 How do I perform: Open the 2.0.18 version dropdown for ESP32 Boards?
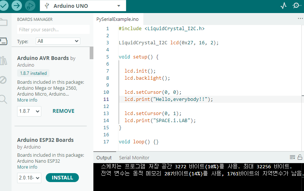tap(29, 178)
